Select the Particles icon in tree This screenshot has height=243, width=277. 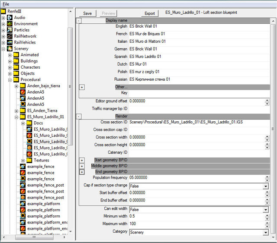[x=10, y=30]
